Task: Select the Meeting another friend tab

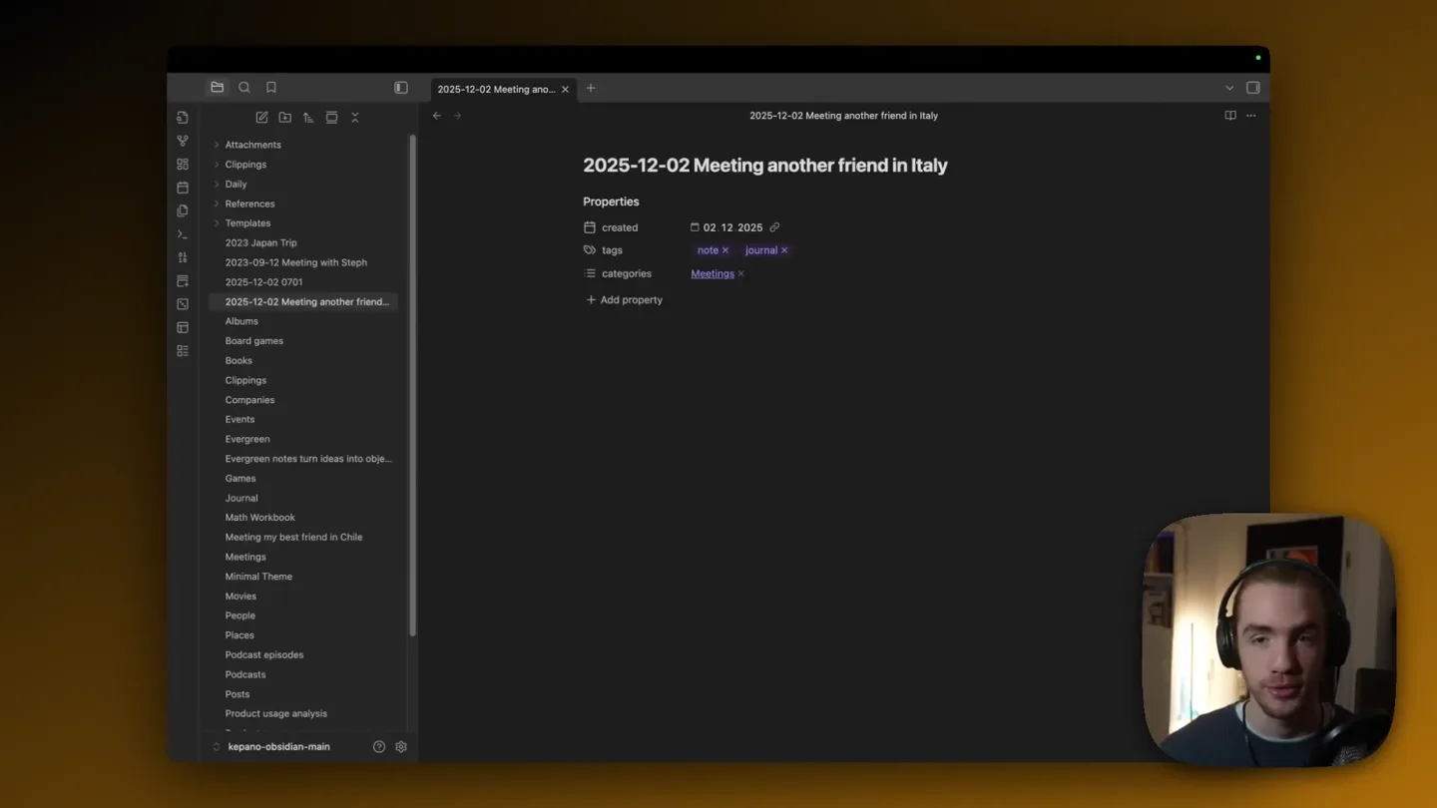Action: coord(497,89)
